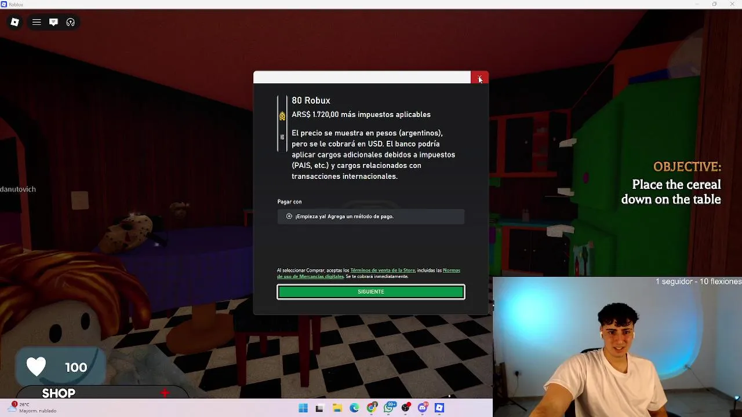Click the red plus beside SHOP

point(165,393)
